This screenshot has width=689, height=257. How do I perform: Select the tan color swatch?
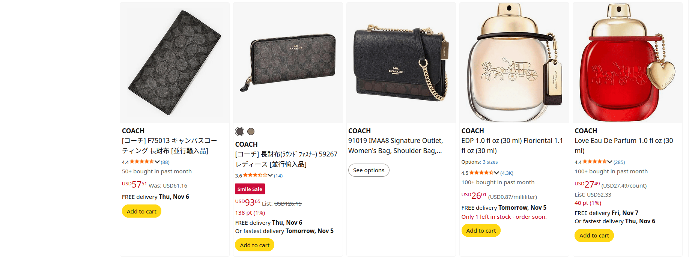tap(251, 131)
